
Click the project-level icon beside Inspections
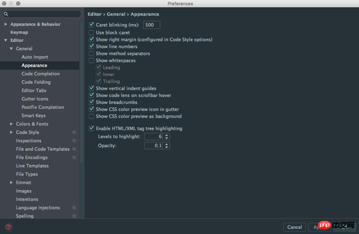[74, 141]
